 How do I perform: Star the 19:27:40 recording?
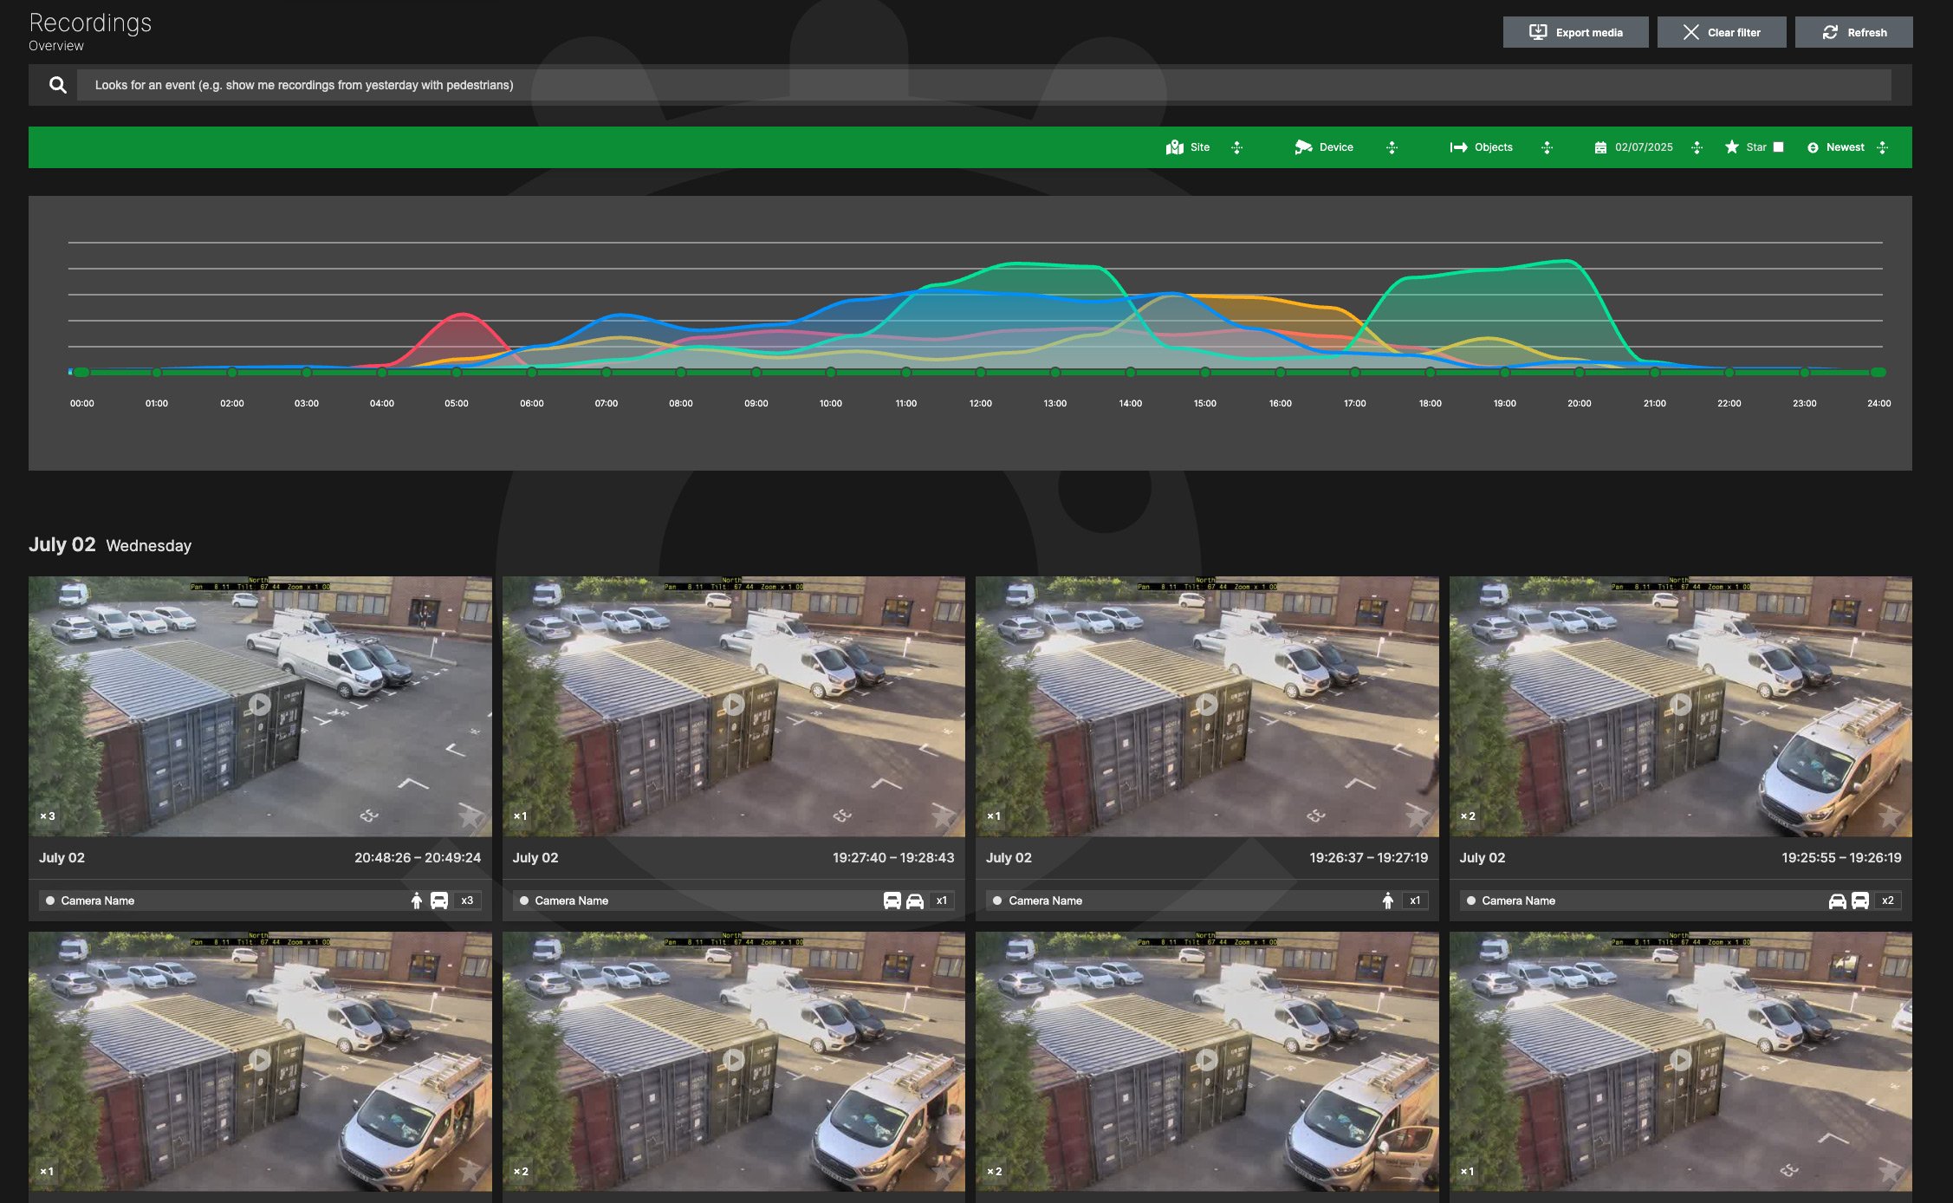point(942,816)
